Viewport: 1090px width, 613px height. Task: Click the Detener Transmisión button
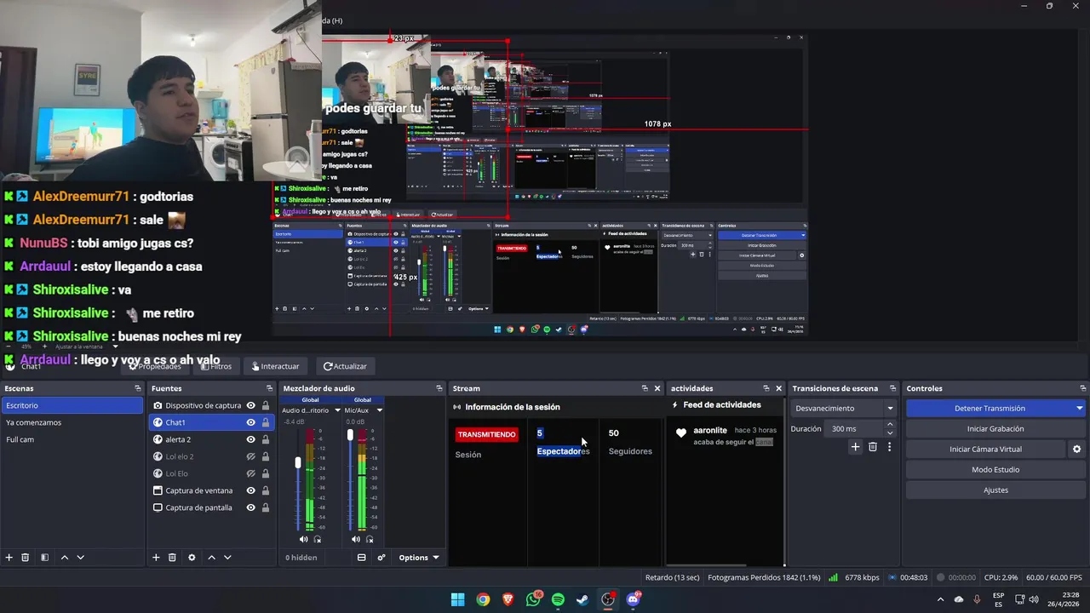tap(989, 409)
